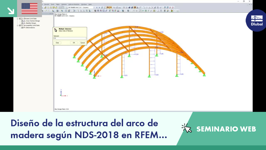Screen dimensions: 266x150
Task: Close the navigator panel with its X
Action: [x=52, y=14]
